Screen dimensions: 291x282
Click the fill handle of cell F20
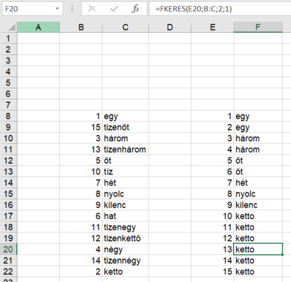(282, 255)
